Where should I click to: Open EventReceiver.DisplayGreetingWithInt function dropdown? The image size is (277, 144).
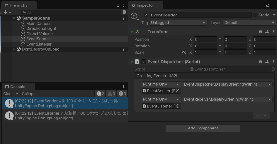tap(228, 99)
